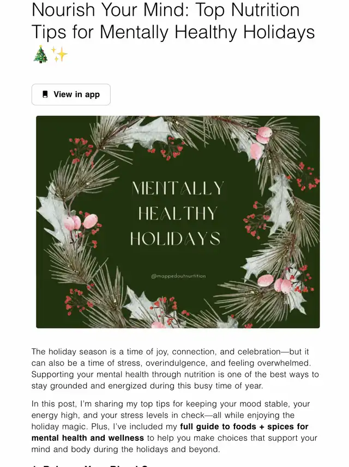Click the paragraph starting The holiday season
This screenshot has width=349, height=467.
coord(175,369)
